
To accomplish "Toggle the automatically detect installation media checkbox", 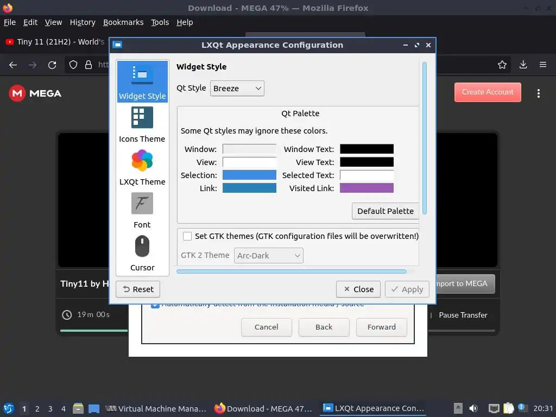I will (x=155, y=305).
